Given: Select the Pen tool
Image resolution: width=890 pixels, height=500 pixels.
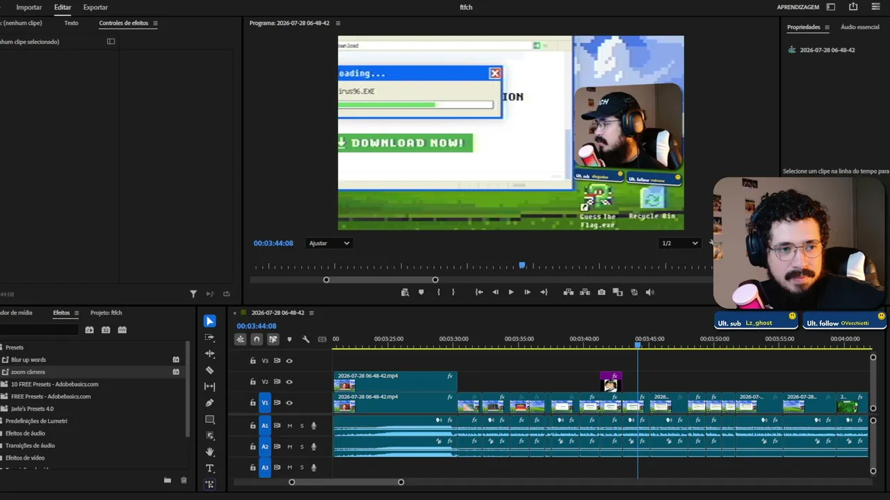Looking at the screenshot, I should pyautogui.click(x=209, y=403).
